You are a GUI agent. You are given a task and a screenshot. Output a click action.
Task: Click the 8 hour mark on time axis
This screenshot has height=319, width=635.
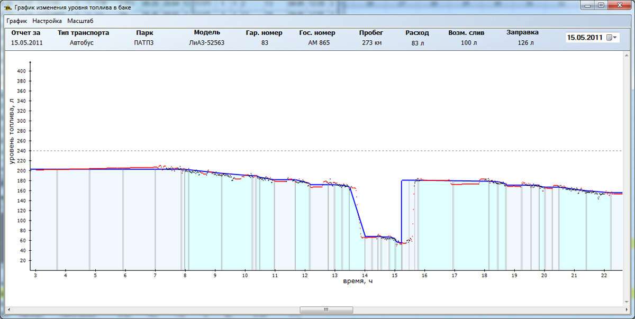[x=185, y=276]
